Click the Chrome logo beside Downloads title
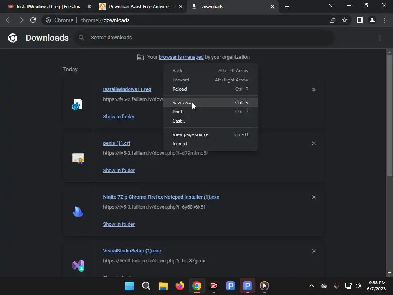This screenshot has width=393, height=295. click(x=13, y=38)
